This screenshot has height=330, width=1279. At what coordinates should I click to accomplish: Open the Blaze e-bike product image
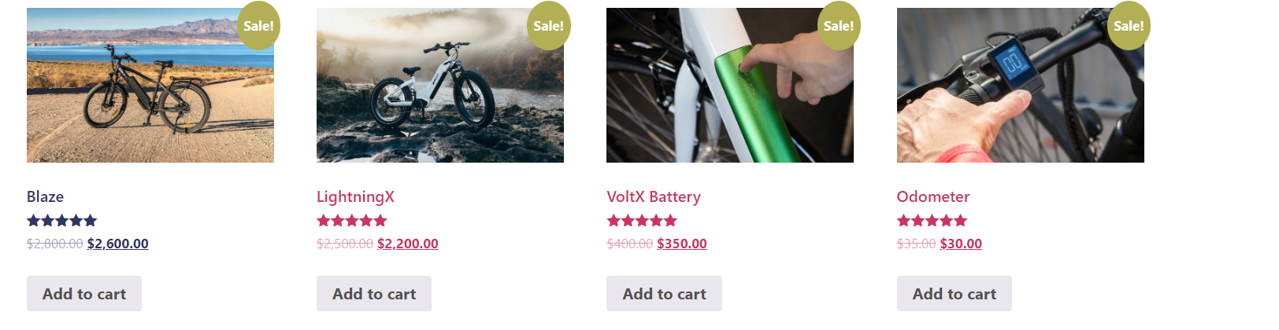tap(150, 85)
